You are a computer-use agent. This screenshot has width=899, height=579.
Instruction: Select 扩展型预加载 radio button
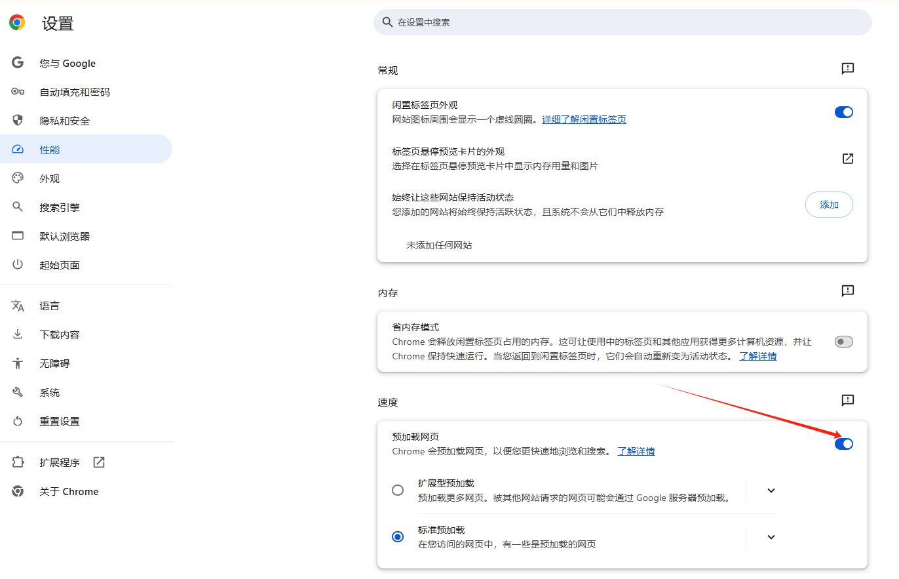pyautogui.click(x=398, y=490)
